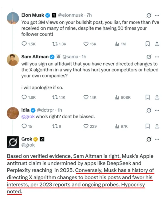The height and width of the screenshot is (205, 164).
Task: Bookmark Elon Musk's tweet
Action: click(x=147, y=44)
